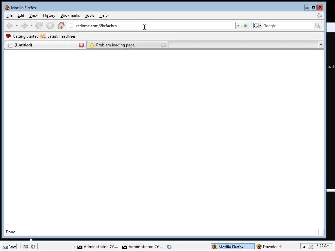Click the search magnifier button

318,25
